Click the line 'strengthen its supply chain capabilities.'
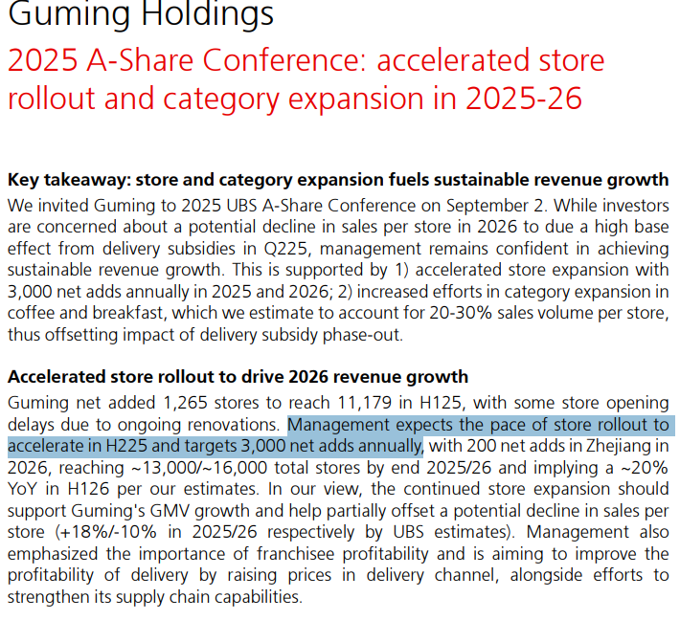The width and height of the screenshot is (680, 620). coord(155,597)
